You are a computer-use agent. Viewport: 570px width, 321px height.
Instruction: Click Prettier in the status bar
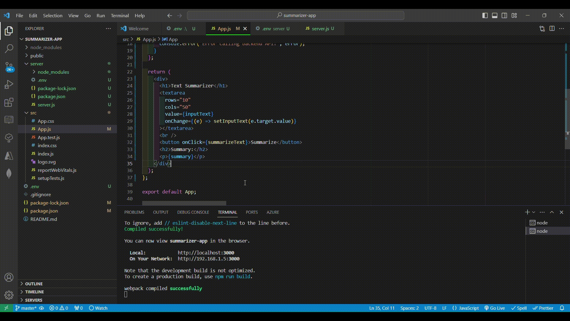pos(543,308)
